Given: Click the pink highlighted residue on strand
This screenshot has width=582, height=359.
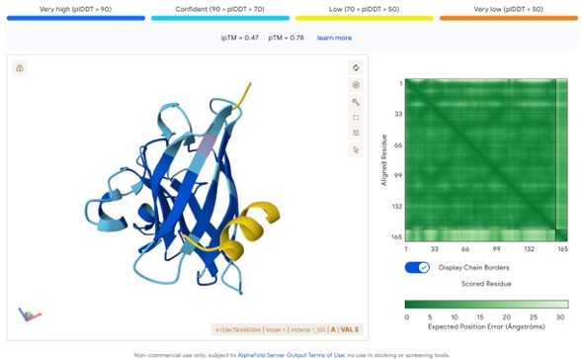Looking at the screenshot, I should pyautogui.click(x=207, y=144).
